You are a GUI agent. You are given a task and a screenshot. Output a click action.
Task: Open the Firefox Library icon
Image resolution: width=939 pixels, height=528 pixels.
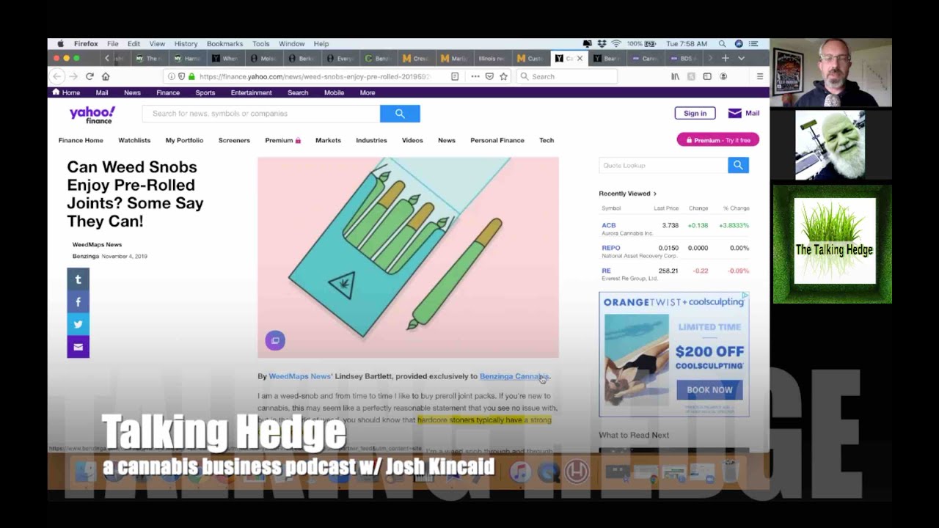pos(675,76)
